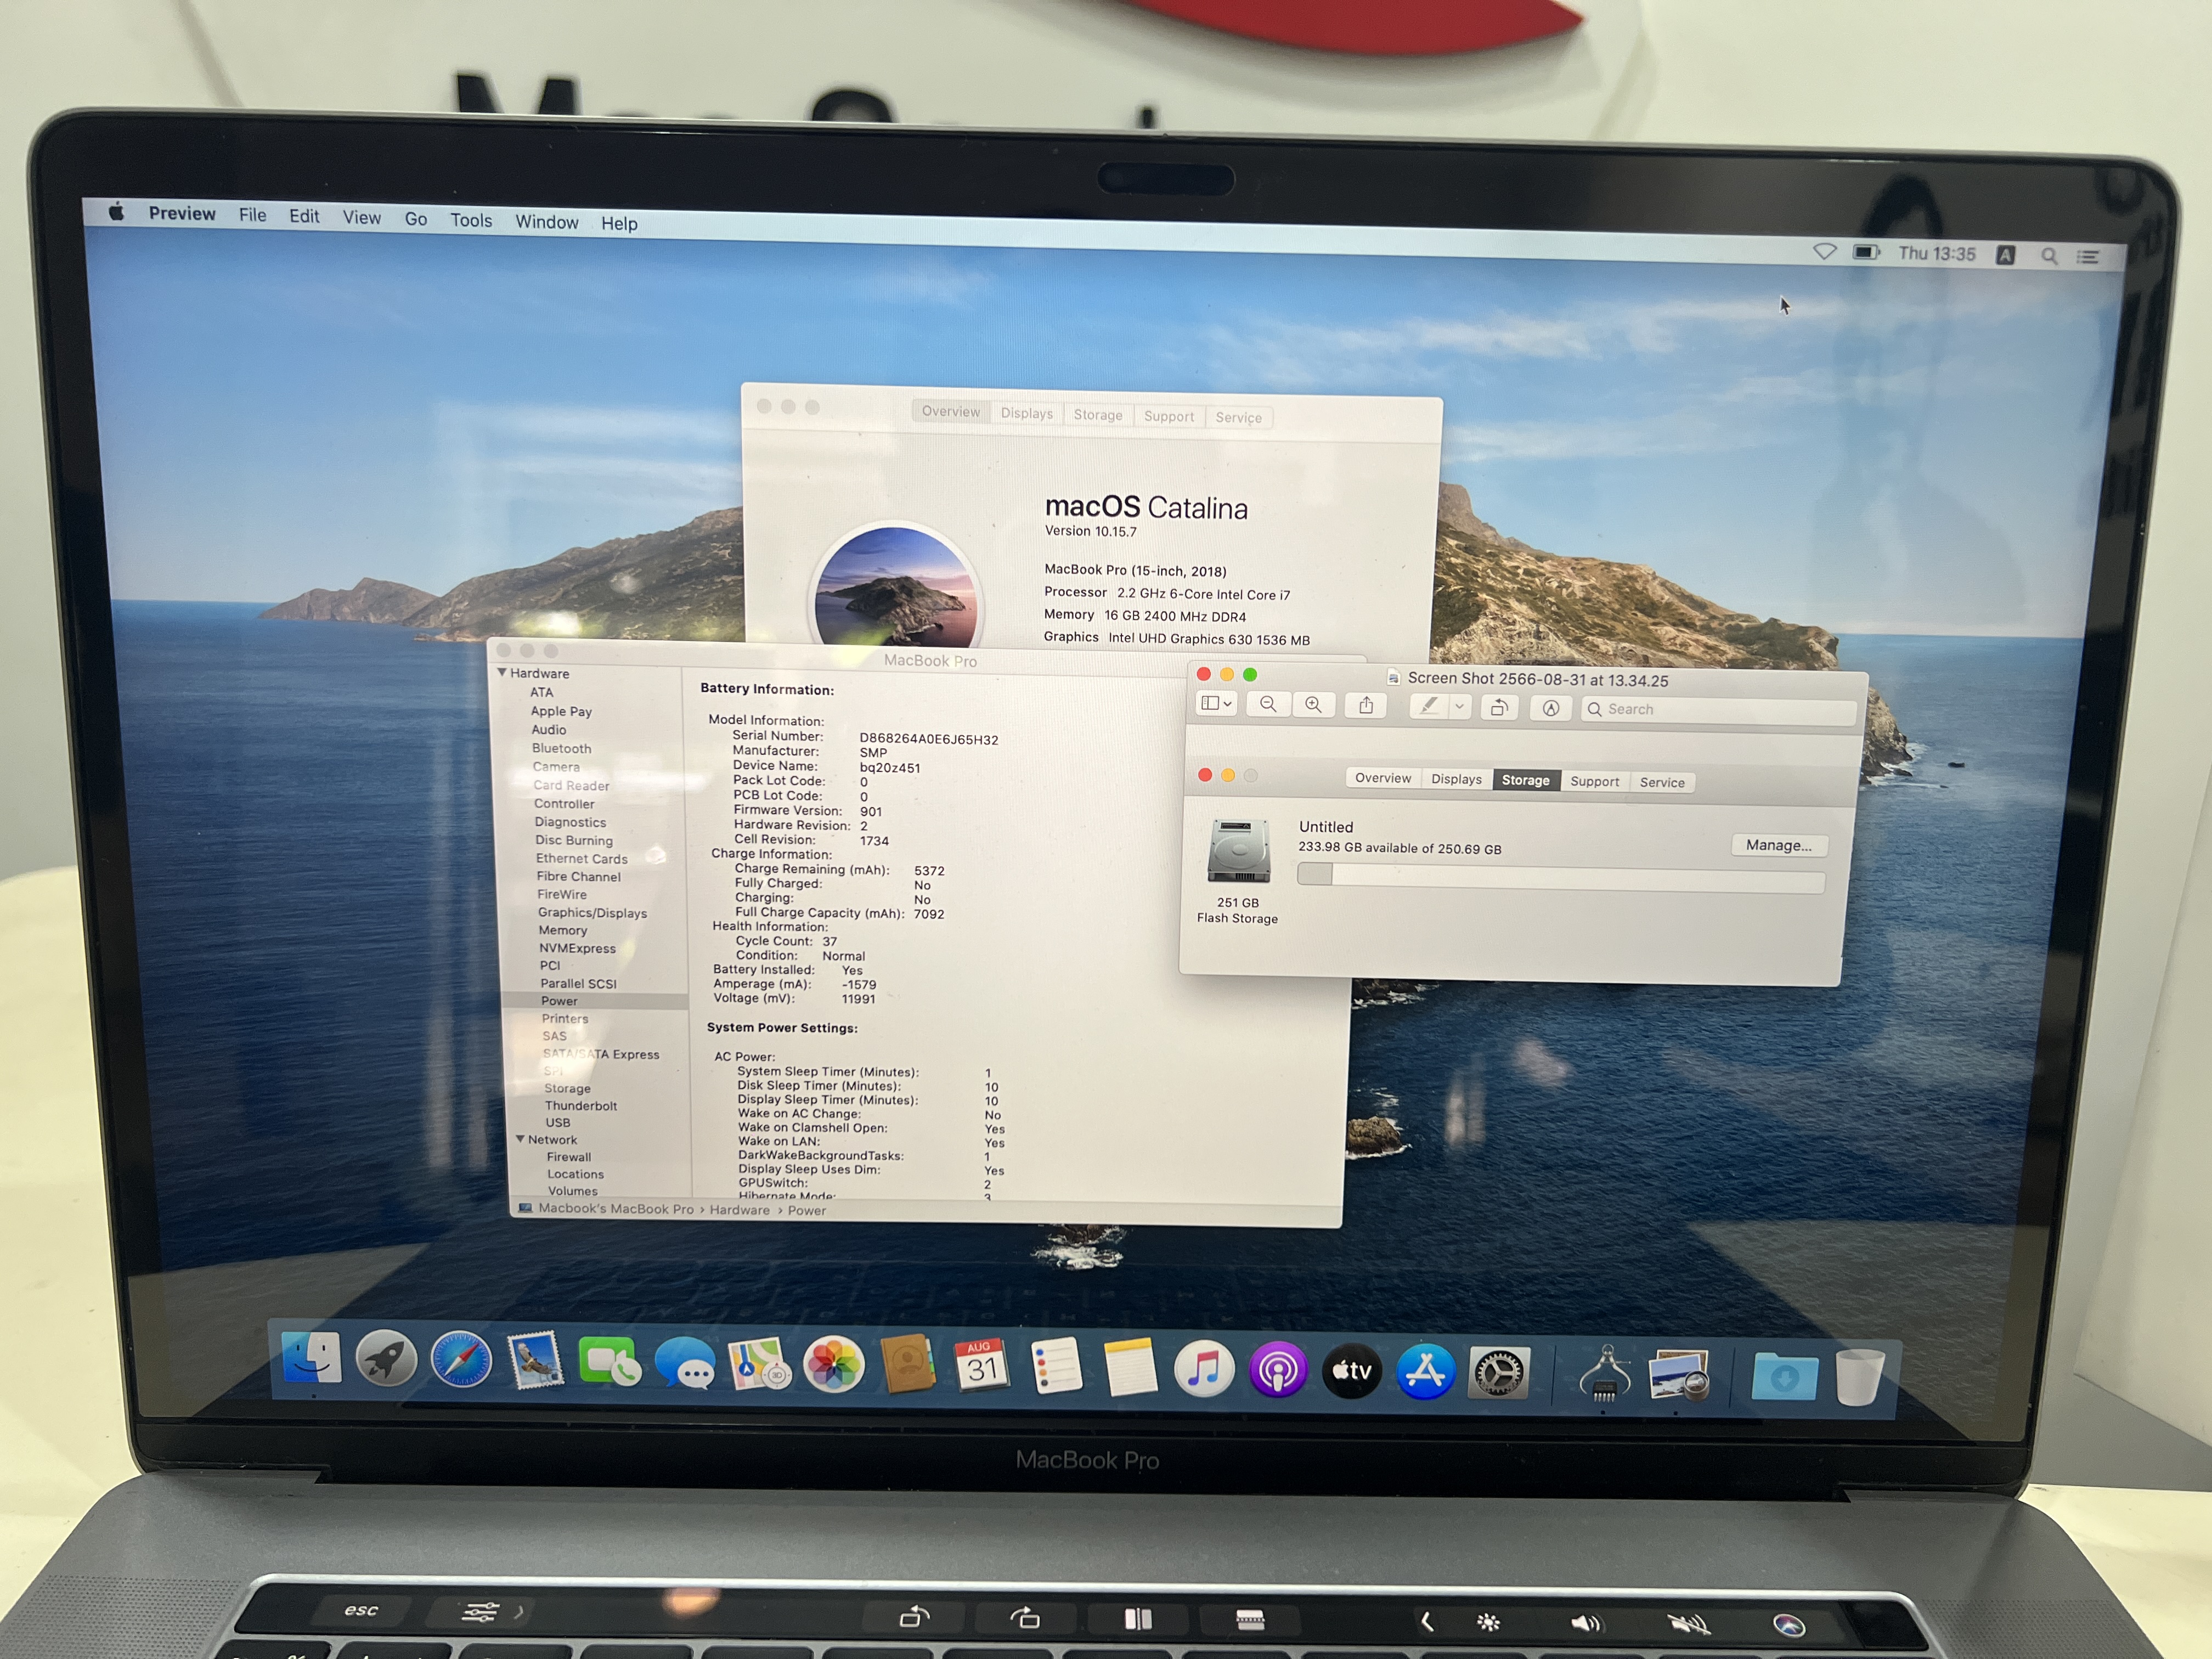Select Thunderbolt in the Hardware sidebar
2212x1659 pixels.
580,1105
